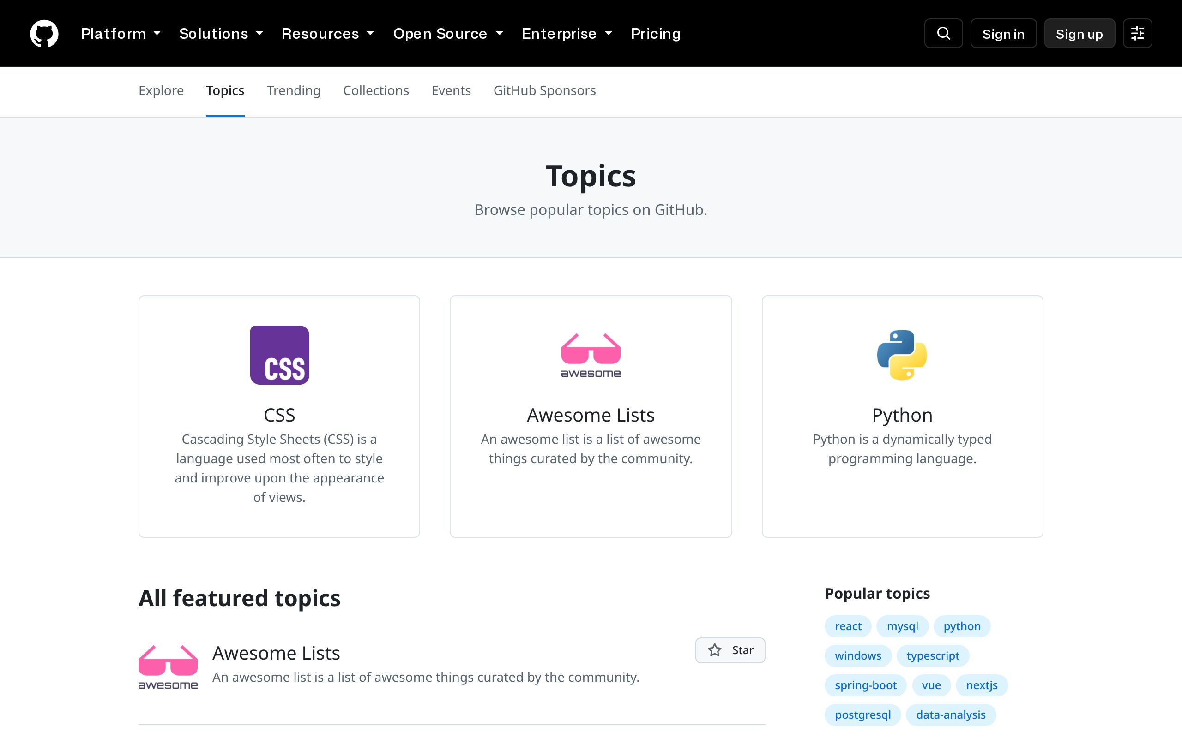Screen dimensions: 1182x738
Task: Select the data-analysis topic tag
Action: point(951,714)
